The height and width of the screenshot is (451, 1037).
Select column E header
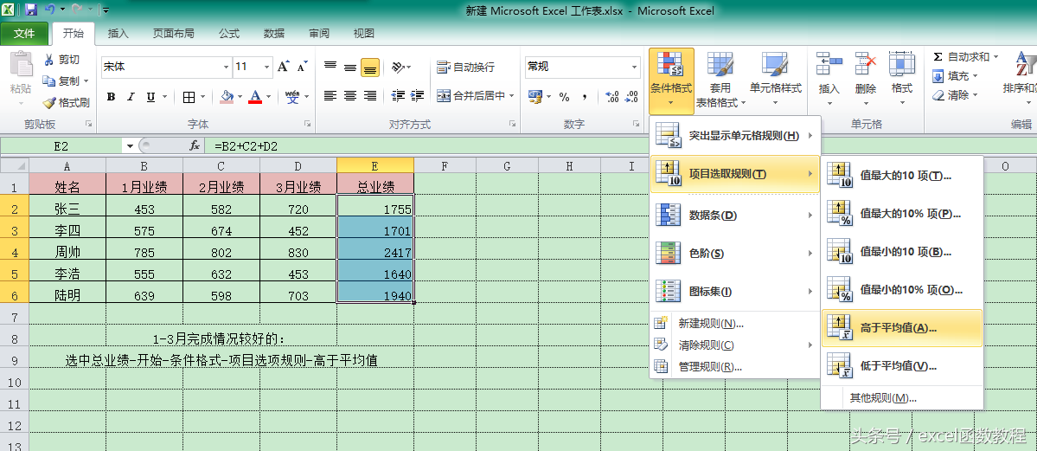coord(375,165)
